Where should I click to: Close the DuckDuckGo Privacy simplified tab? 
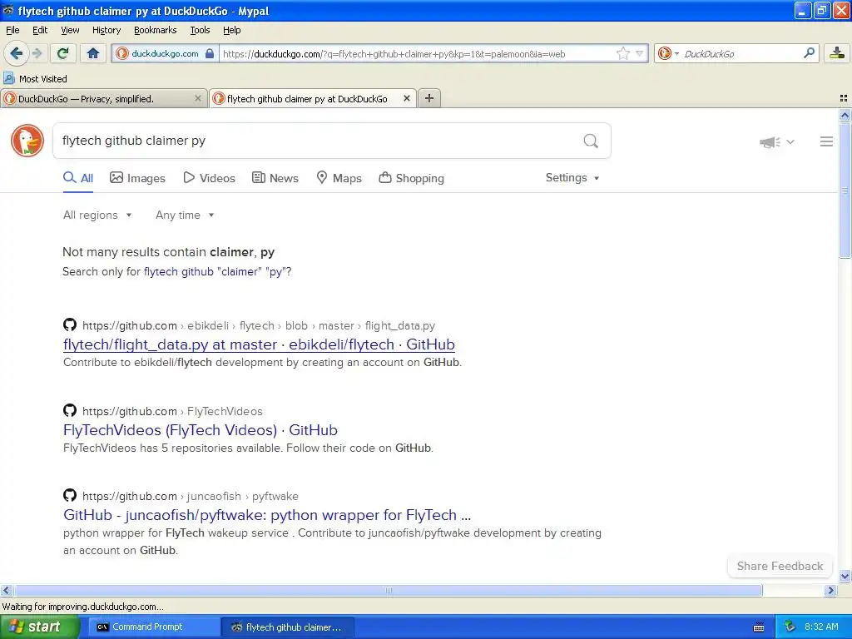tap(198, 98)
